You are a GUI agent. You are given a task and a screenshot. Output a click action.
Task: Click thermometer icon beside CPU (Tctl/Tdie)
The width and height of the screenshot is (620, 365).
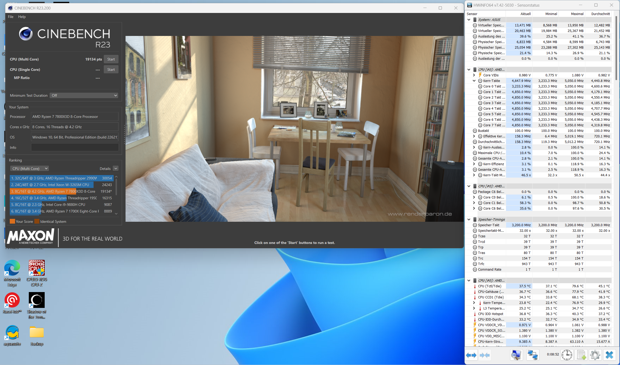pyautogui.click(x=475, y=286)
